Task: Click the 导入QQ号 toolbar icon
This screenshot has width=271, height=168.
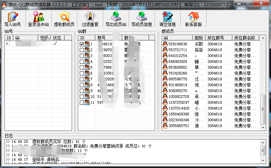Action: [13, 16]
